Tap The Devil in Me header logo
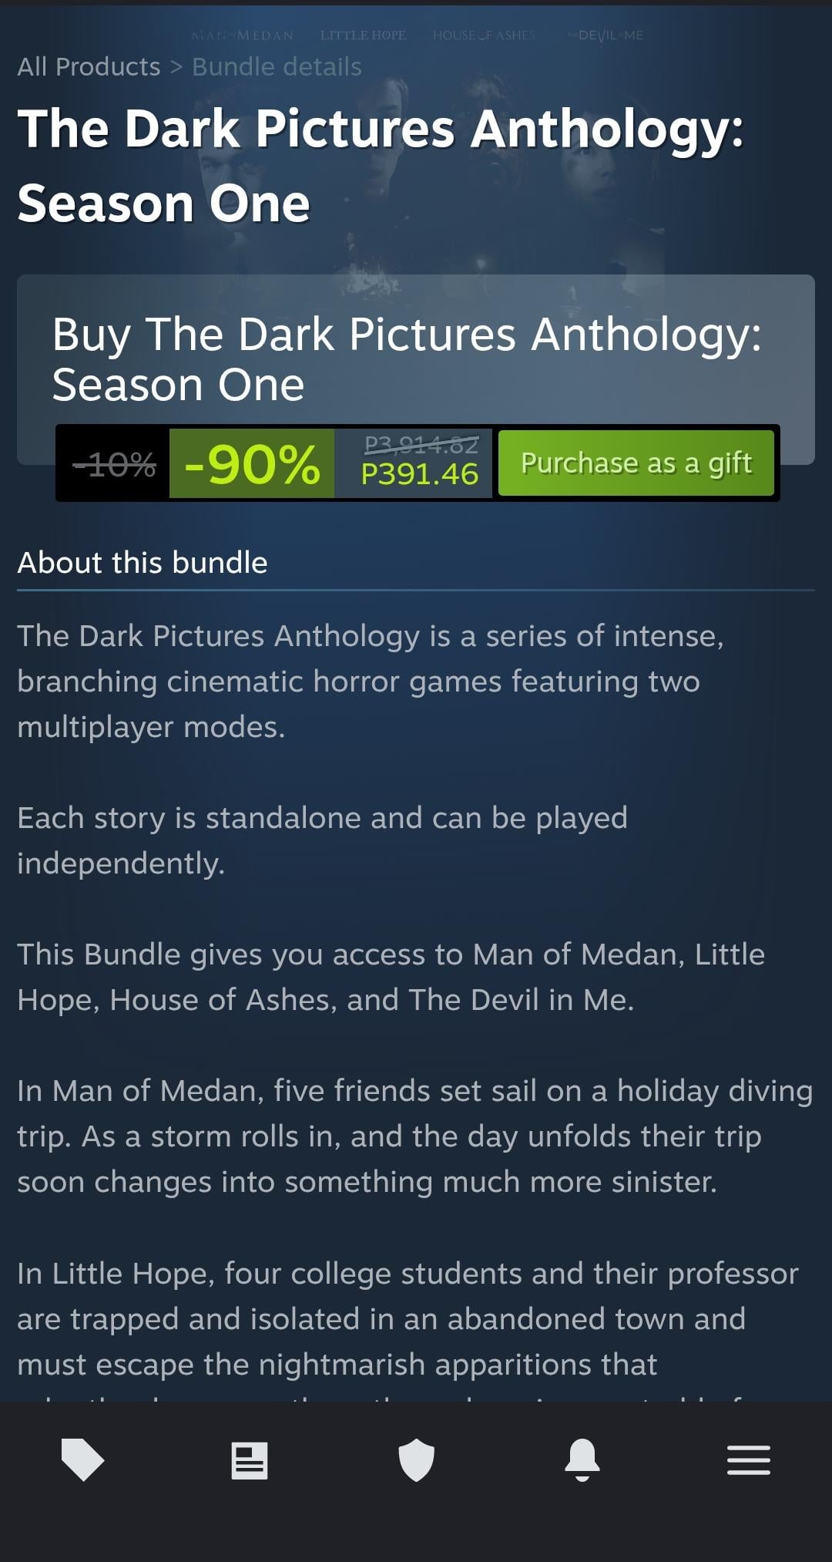Screen dimensions: 832x1562 (606, 35)
